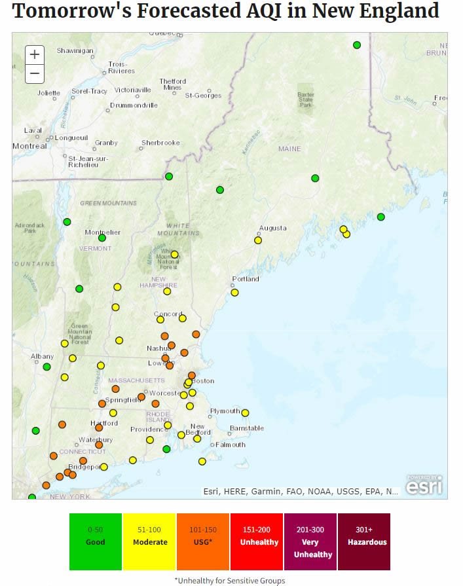Zoom in on the map
The height and width of the screenshot is (586, 463).
pos(35,55)
